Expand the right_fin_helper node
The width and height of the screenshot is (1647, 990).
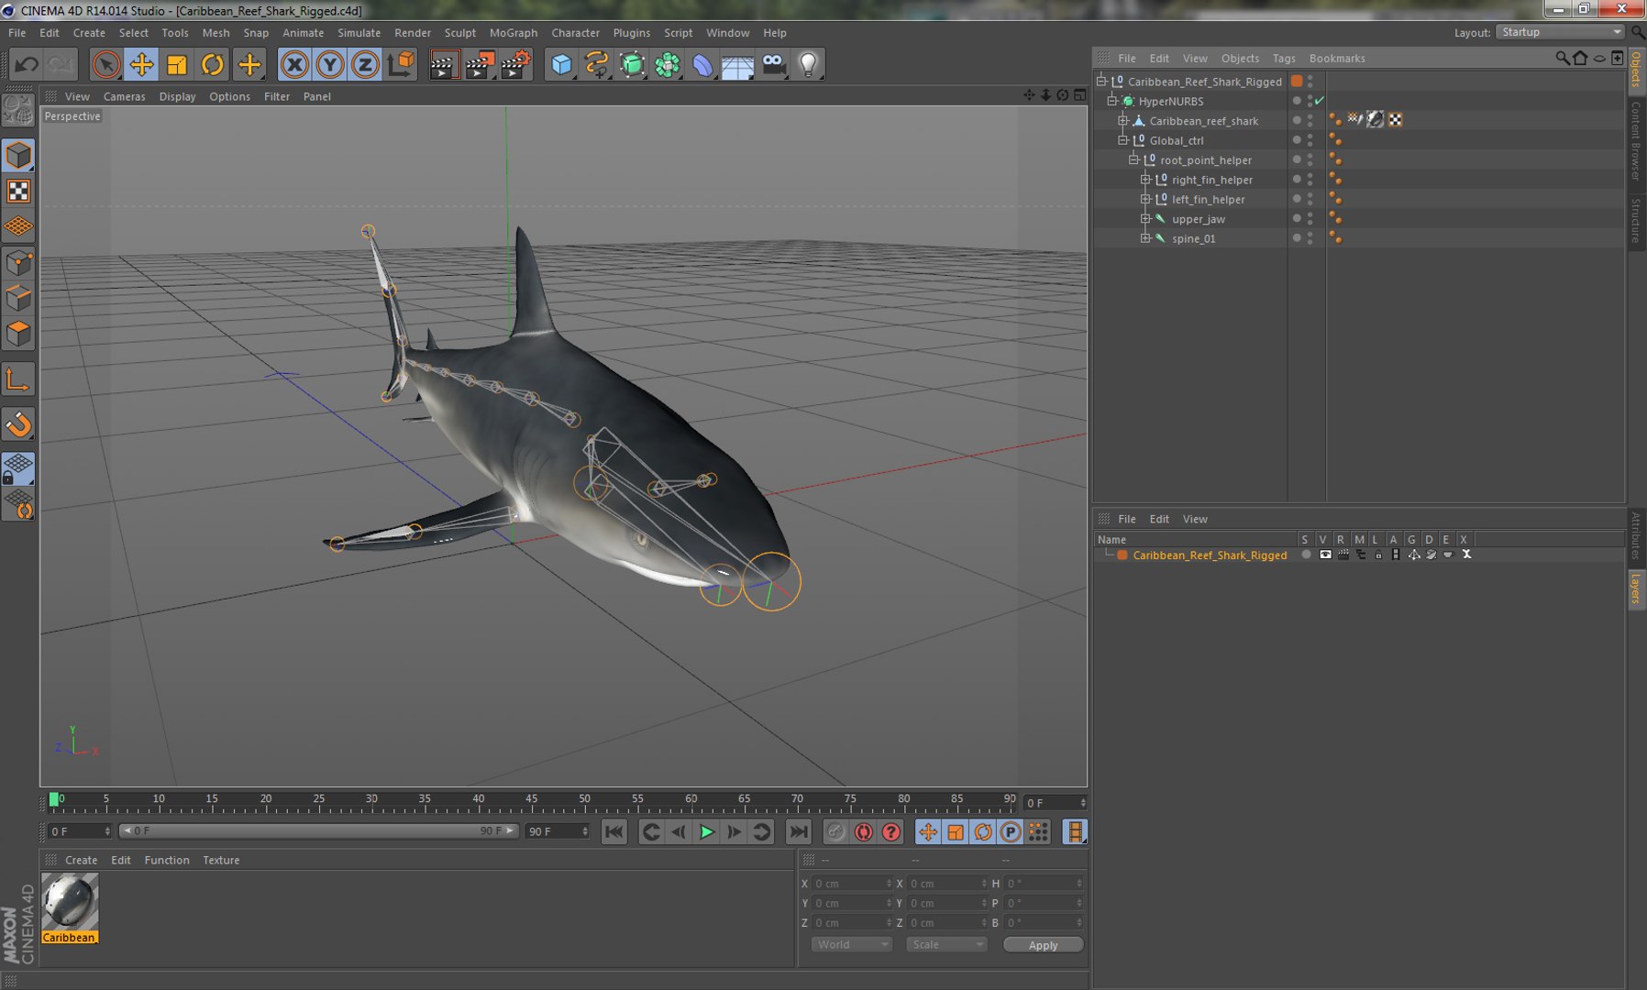point(1145,180)
